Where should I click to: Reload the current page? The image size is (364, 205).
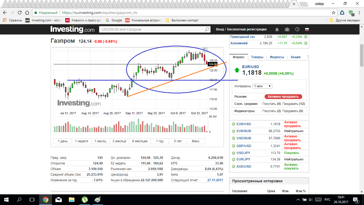point(20,13)
